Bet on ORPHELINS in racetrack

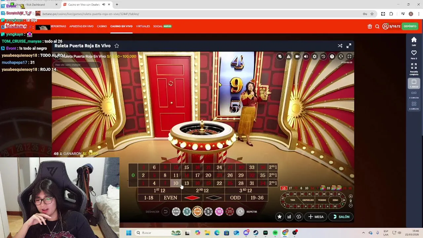(308, 200)
